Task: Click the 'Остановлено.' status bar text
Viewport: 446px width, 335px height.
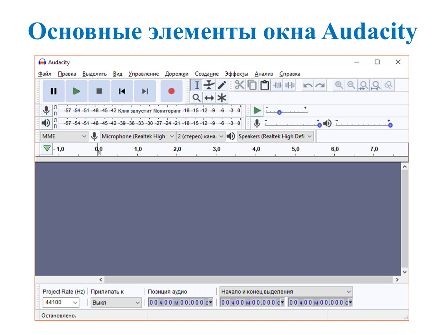Action: 59,315
